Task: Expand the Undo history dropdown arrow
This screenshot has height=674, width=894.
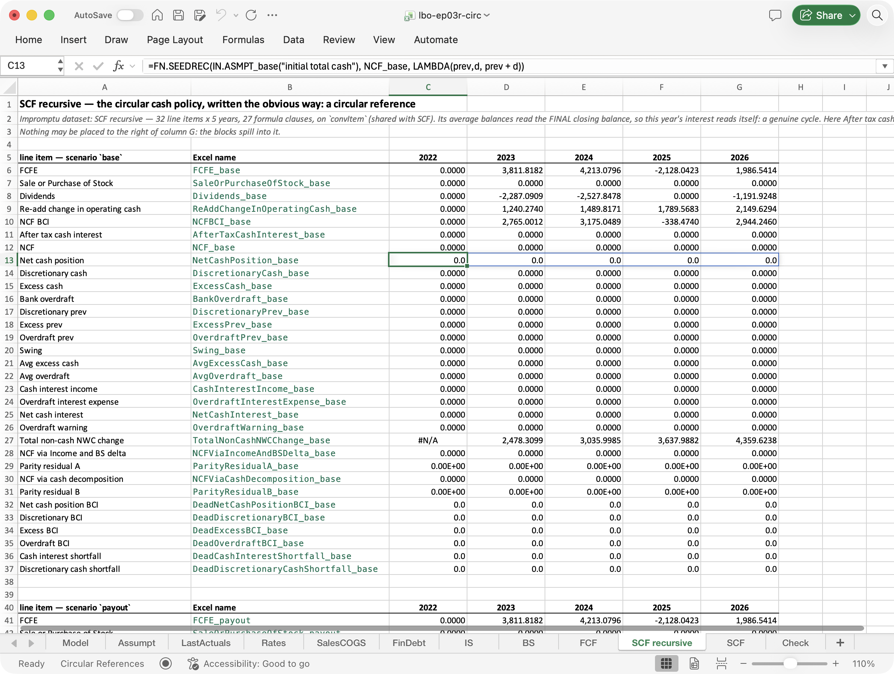Action: [x=236, y=16]
